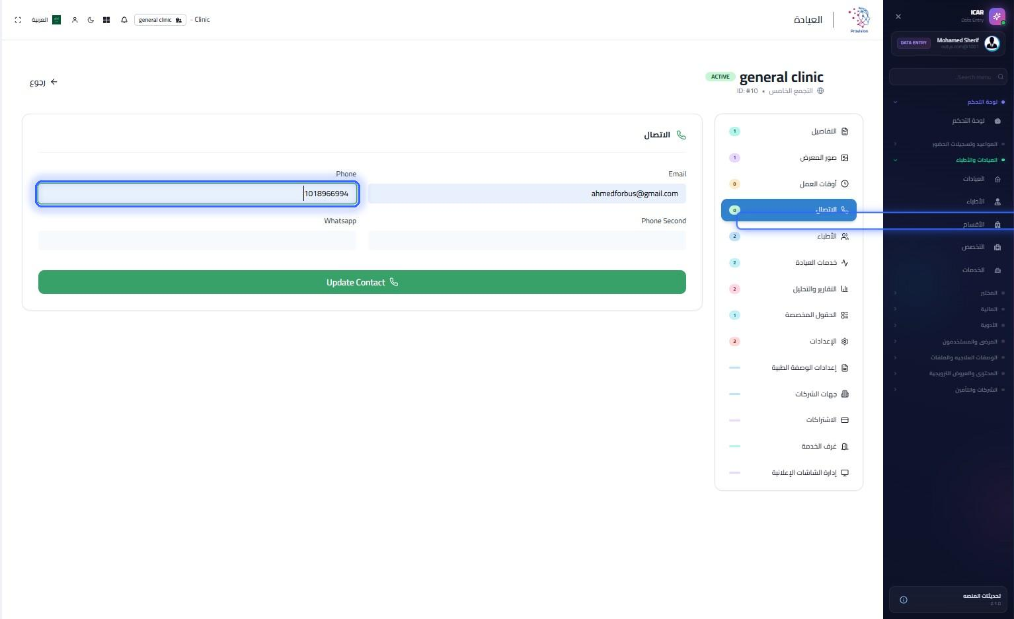Open user profile icon in top bar
The width and height of the screenshot is (1014, 619).
75,20
